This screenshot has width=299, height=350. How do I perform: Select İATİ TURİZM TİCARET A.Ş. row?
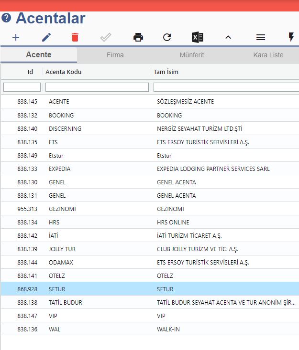150,236
